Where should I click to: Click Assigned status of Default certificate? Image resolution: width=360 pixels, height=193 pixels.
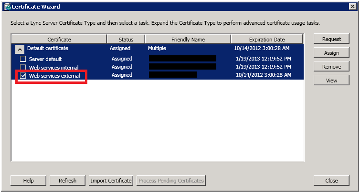[x=120, y=48]
